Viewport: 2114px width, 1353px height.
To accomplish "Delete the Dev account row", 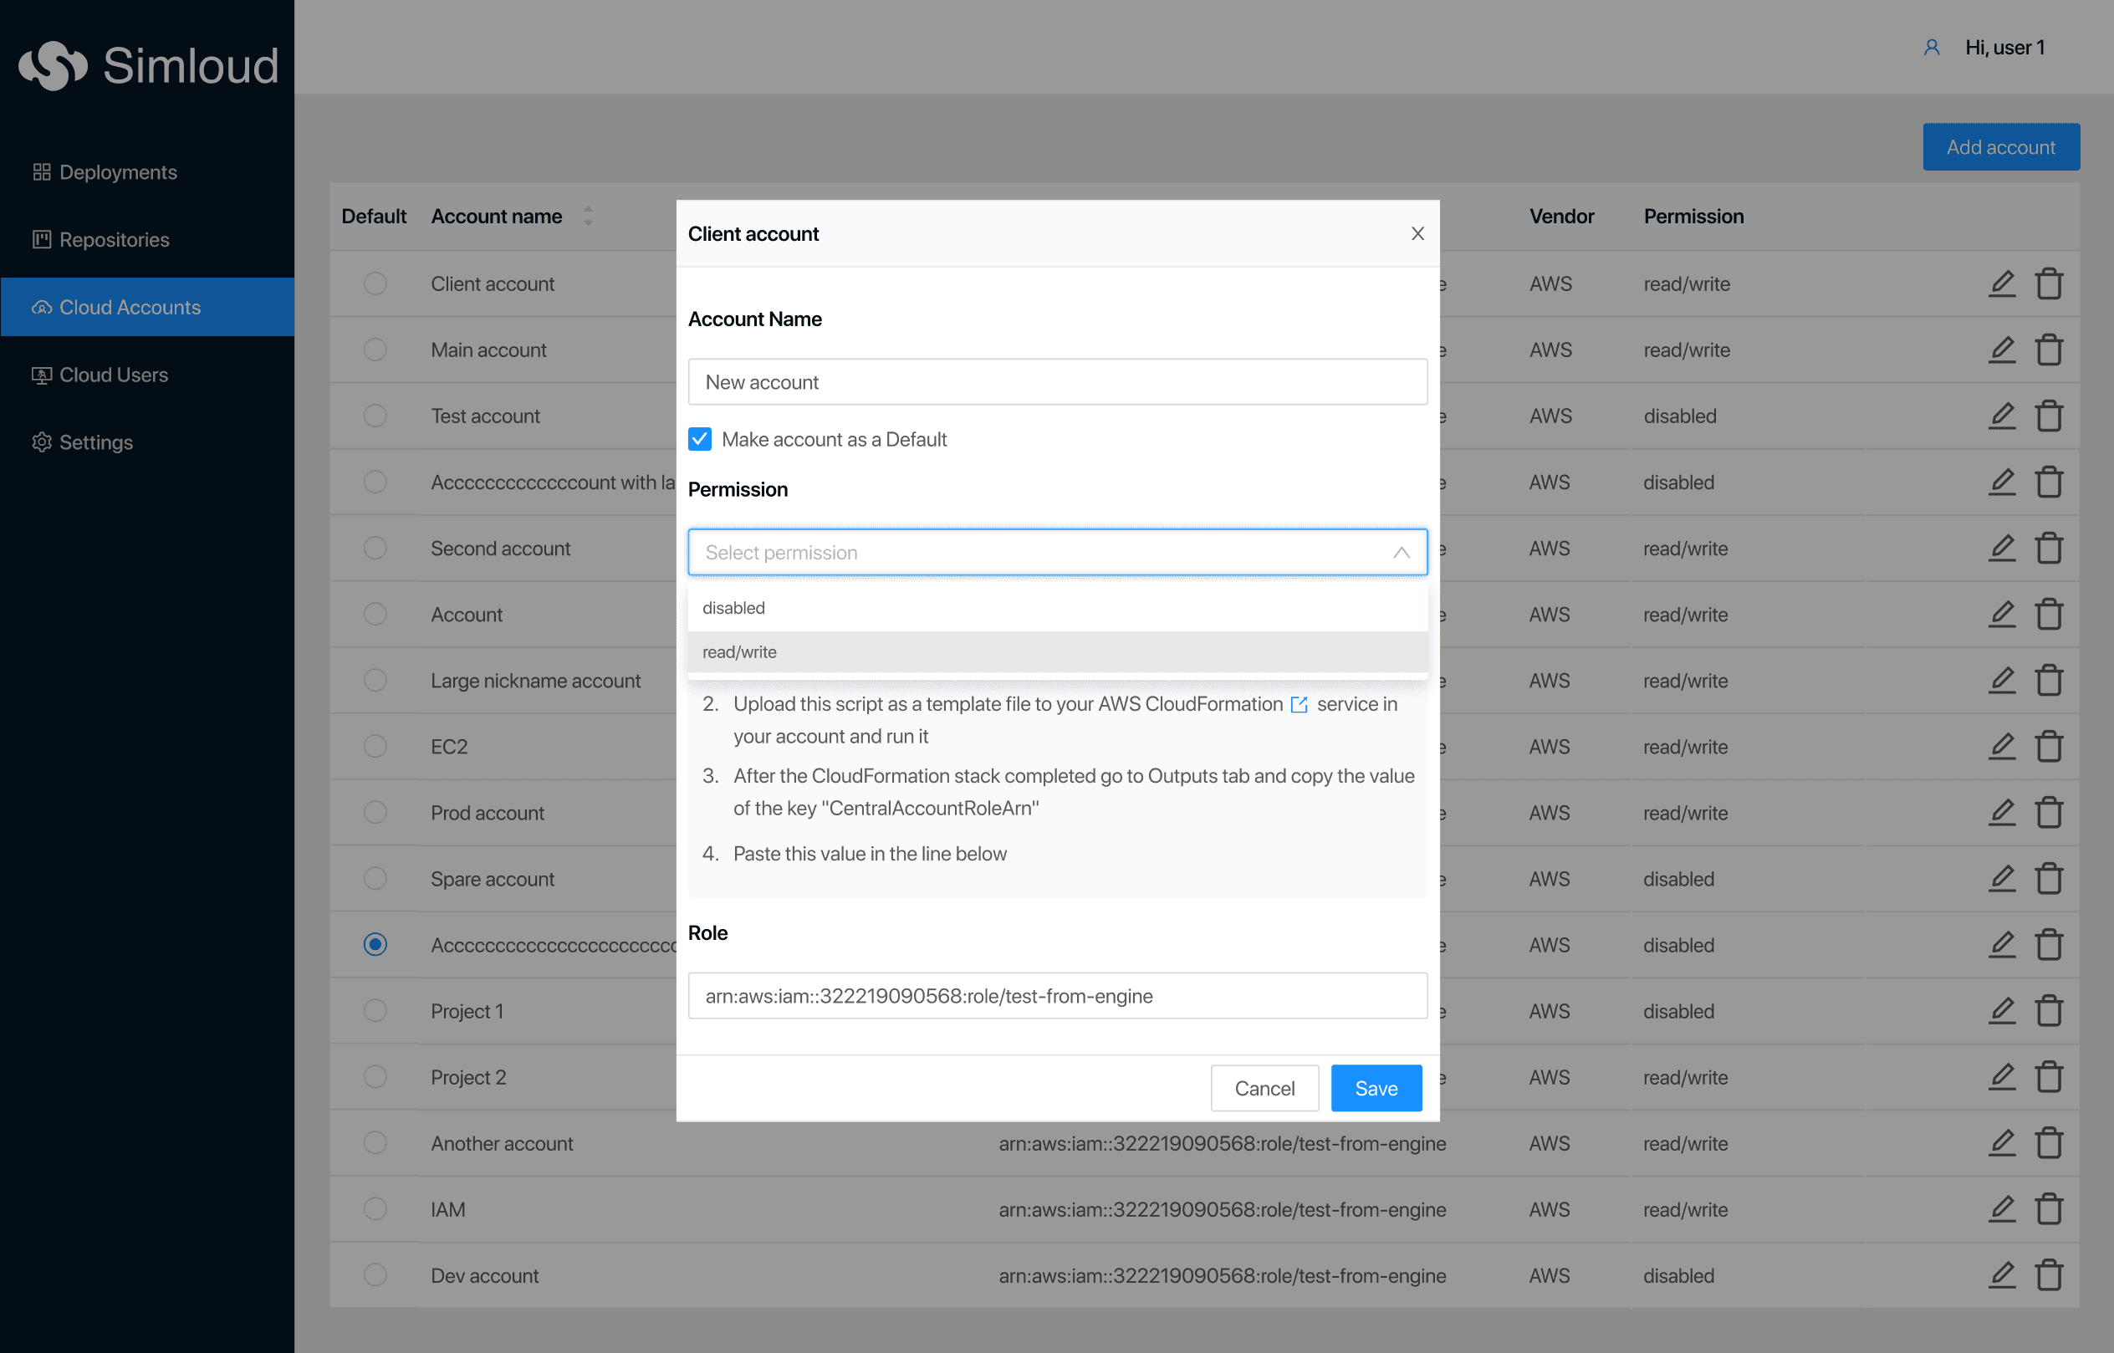I will tap(2049, 1276).
